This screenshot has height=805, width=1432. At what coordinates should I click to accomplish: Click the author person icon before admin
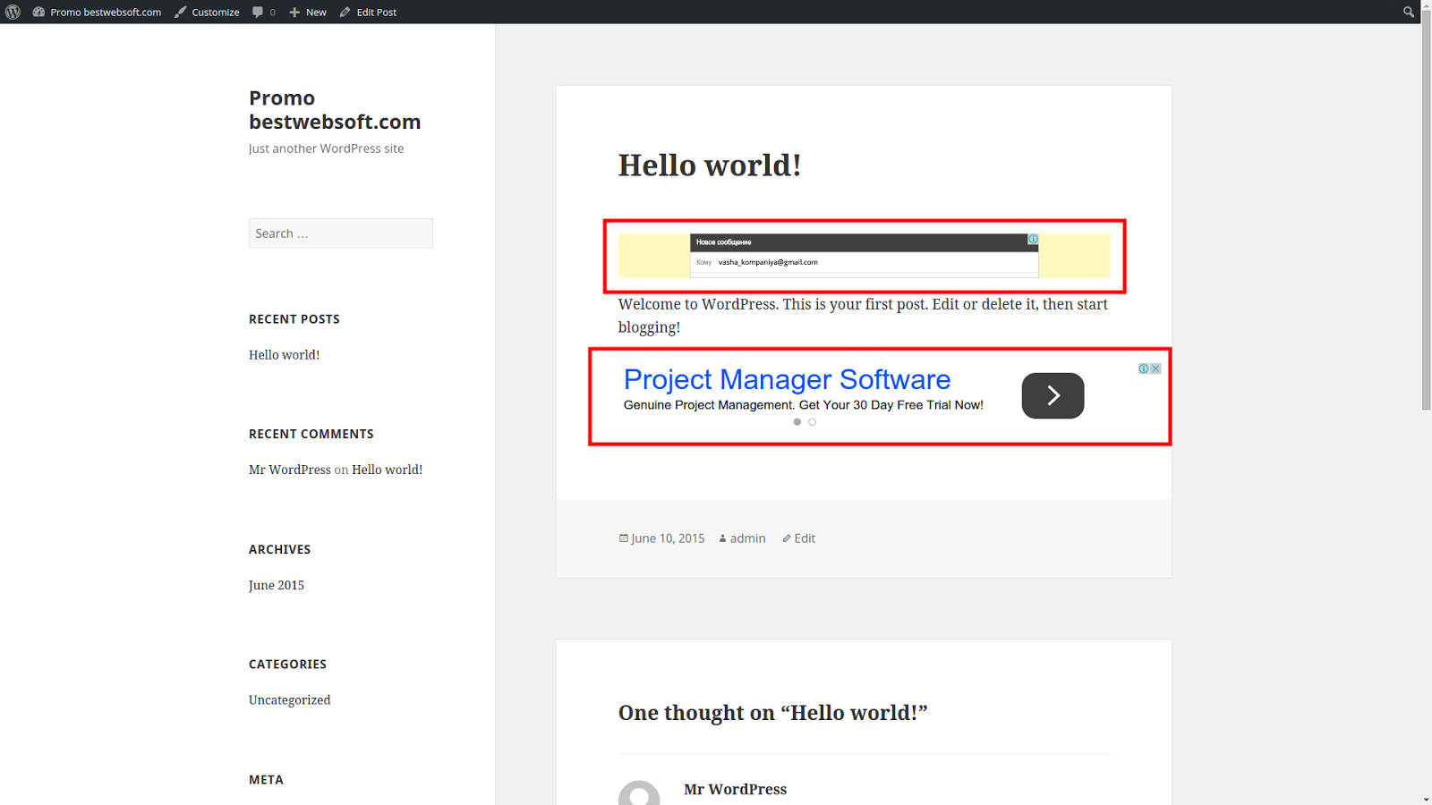722,538
